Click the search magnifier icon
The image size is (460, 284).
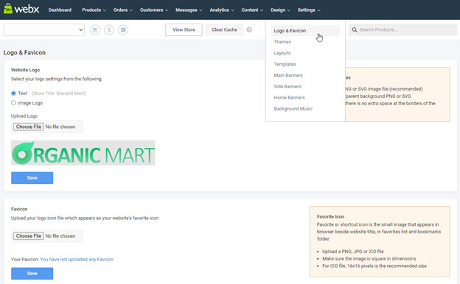(355, 30)
